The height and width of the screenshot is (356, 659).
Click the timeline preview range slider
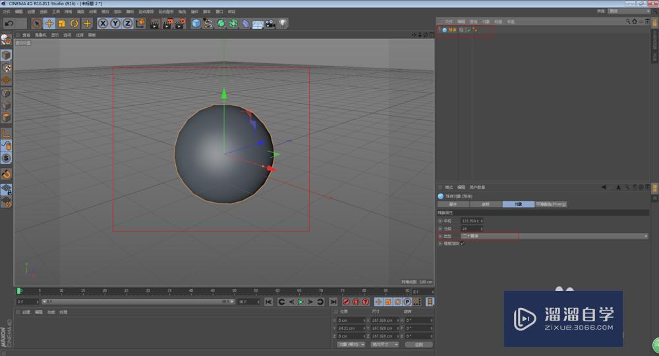click(x=138, y=302)
